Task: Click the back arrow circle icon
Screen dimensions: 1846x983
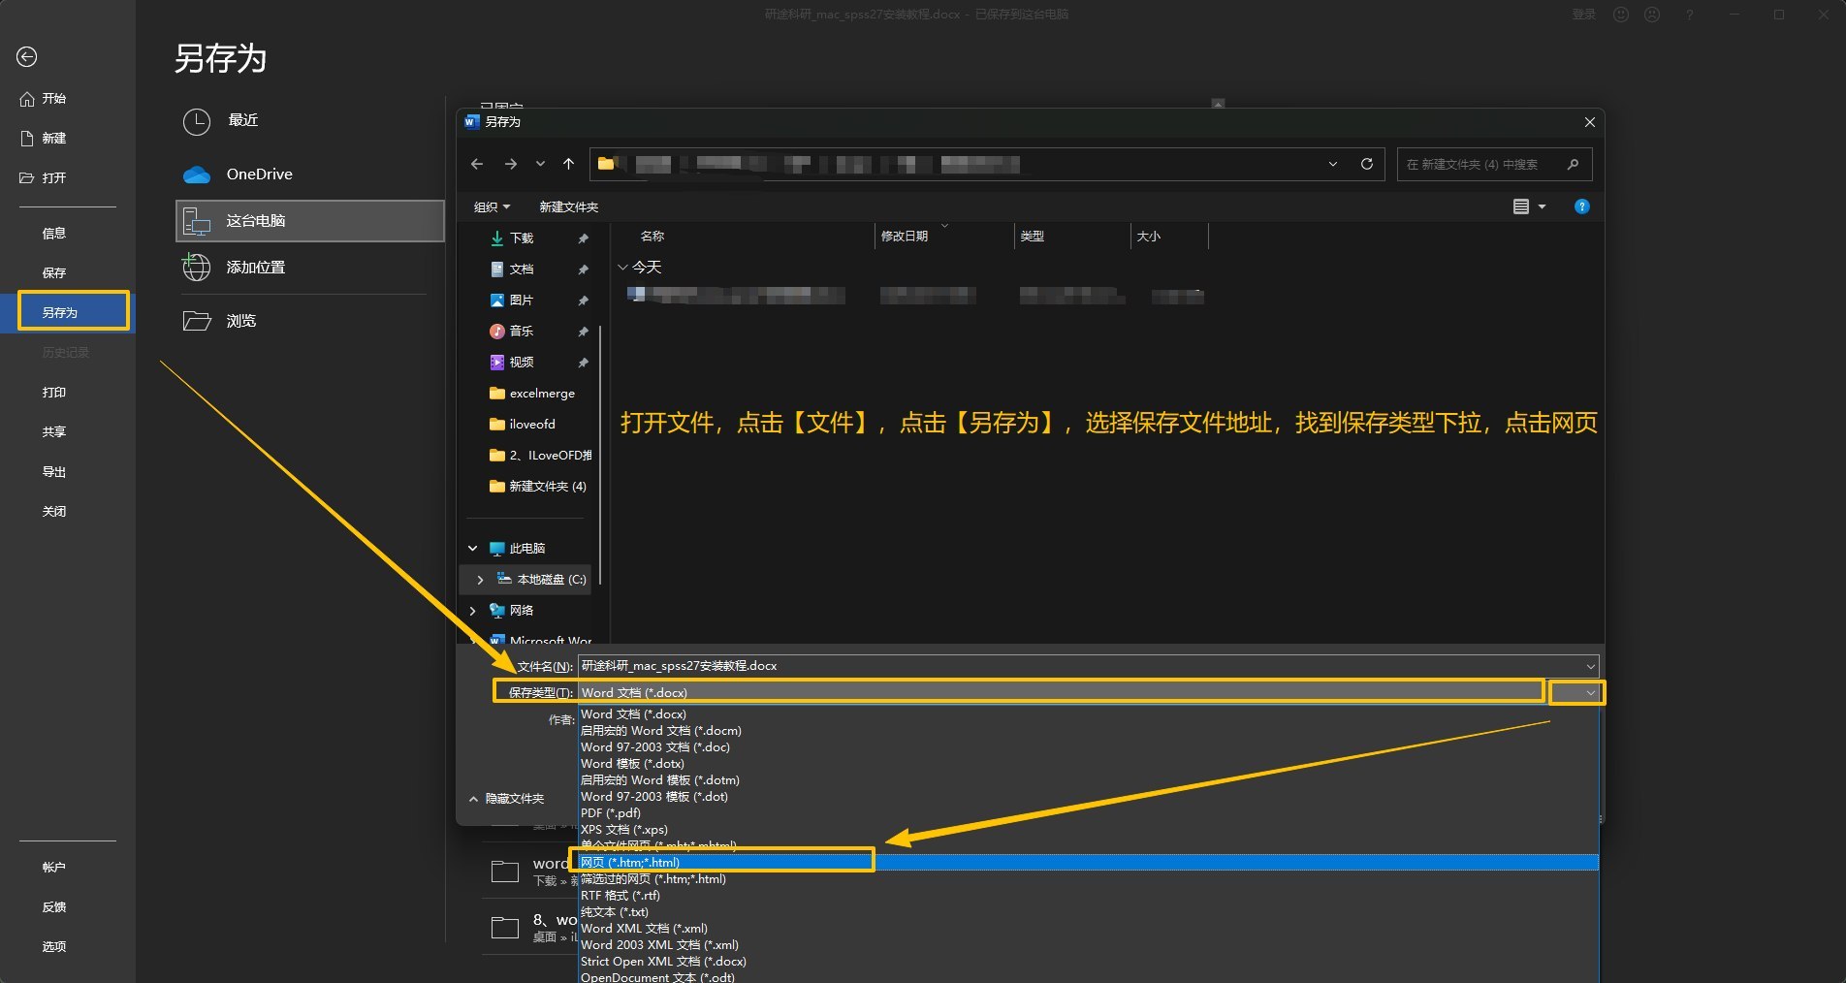Action: click(x=27, y=57)
